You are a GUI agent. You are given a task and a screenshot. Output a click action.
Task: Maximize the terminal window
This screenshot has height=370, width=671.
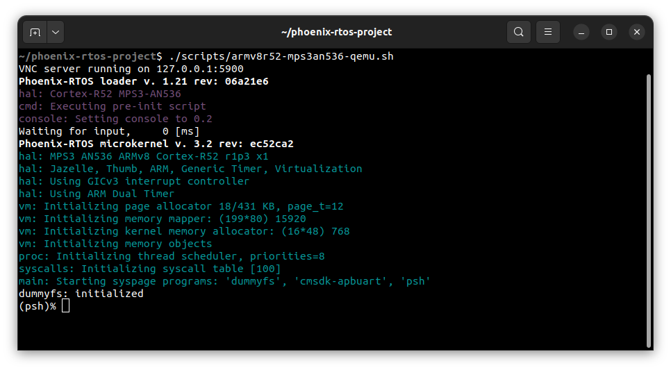[609, 32]
